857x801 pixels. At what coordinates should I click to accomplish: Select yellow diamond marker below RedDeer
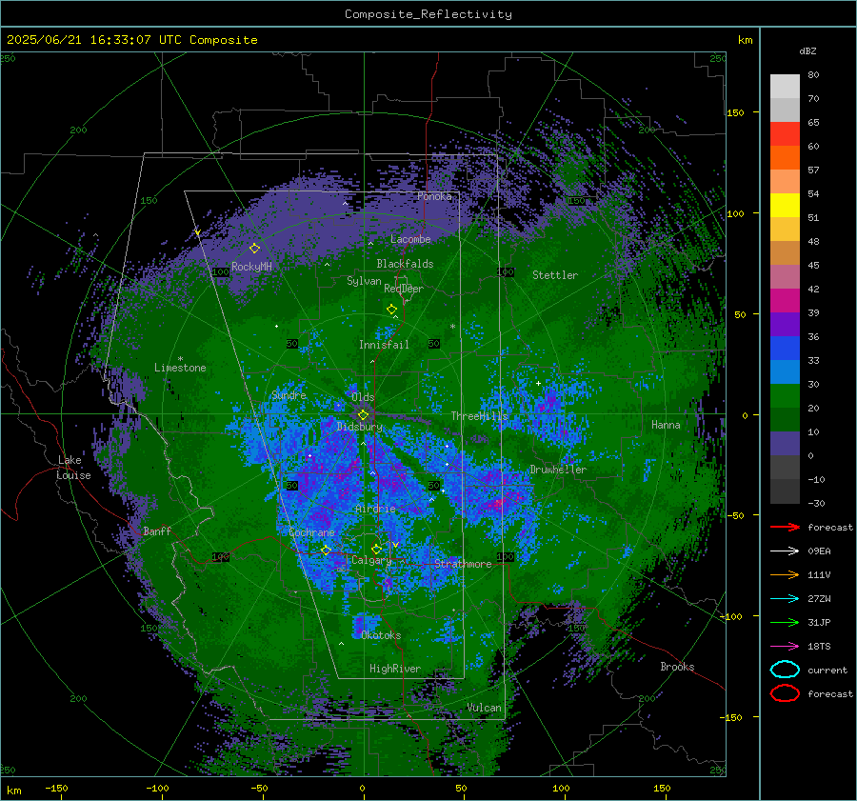[x=392, y=310]
